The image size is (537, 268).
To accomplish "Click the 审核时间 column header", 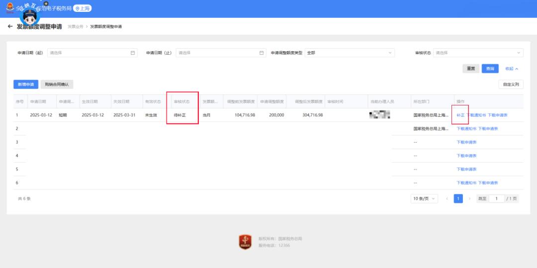I will 335,101.
